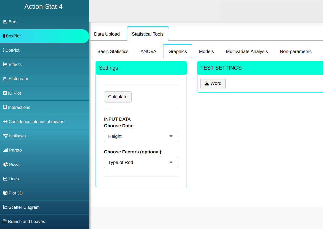Click the Histogram icon in sidebar
The height and width of the screenshot is (229, 323).
tap(5, 79)
